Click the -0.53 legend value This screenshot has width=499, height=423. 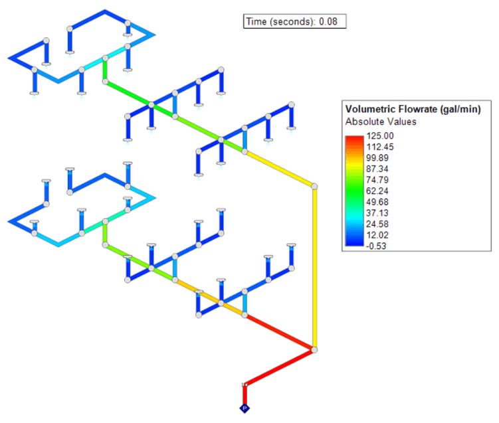(376, 246)
